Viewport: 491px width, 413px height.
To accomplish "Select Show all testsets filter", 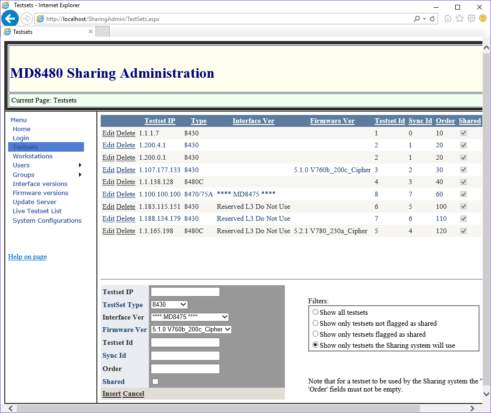I will click(315, 312).
